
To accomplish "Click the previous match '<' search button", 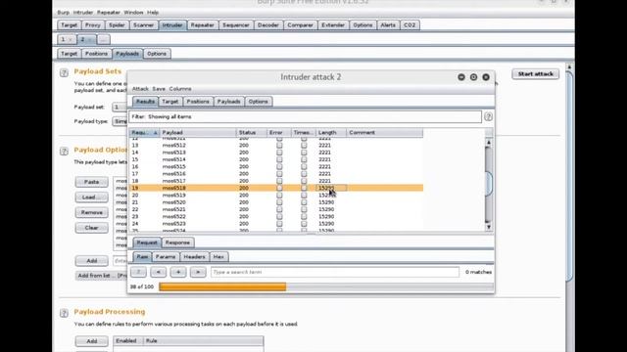I will pyautogui.click(x=159, y=272).
